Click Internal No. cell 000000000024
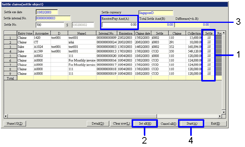Viewport: 245px width, 147px height. pos(107,42)
